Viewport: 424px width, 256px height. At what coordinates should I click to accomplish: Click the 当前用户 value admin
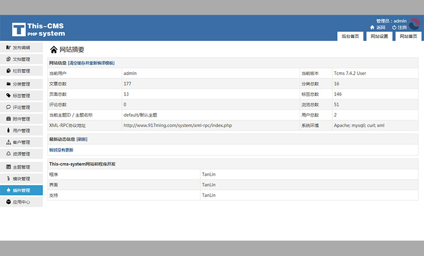(x=130, y=73)
